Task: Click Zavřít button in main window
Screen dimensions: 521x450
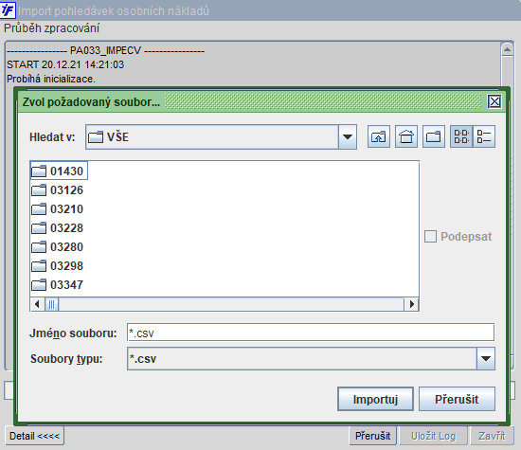Action: (x=492, y=436)
